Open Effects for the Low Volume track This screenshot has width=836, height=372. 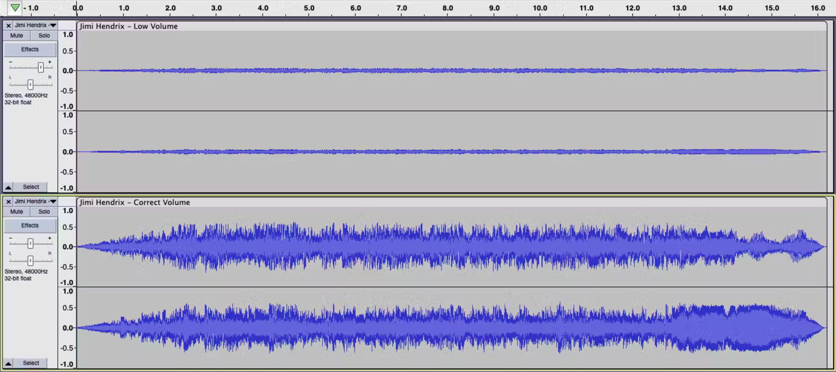[x=30, y=50]
